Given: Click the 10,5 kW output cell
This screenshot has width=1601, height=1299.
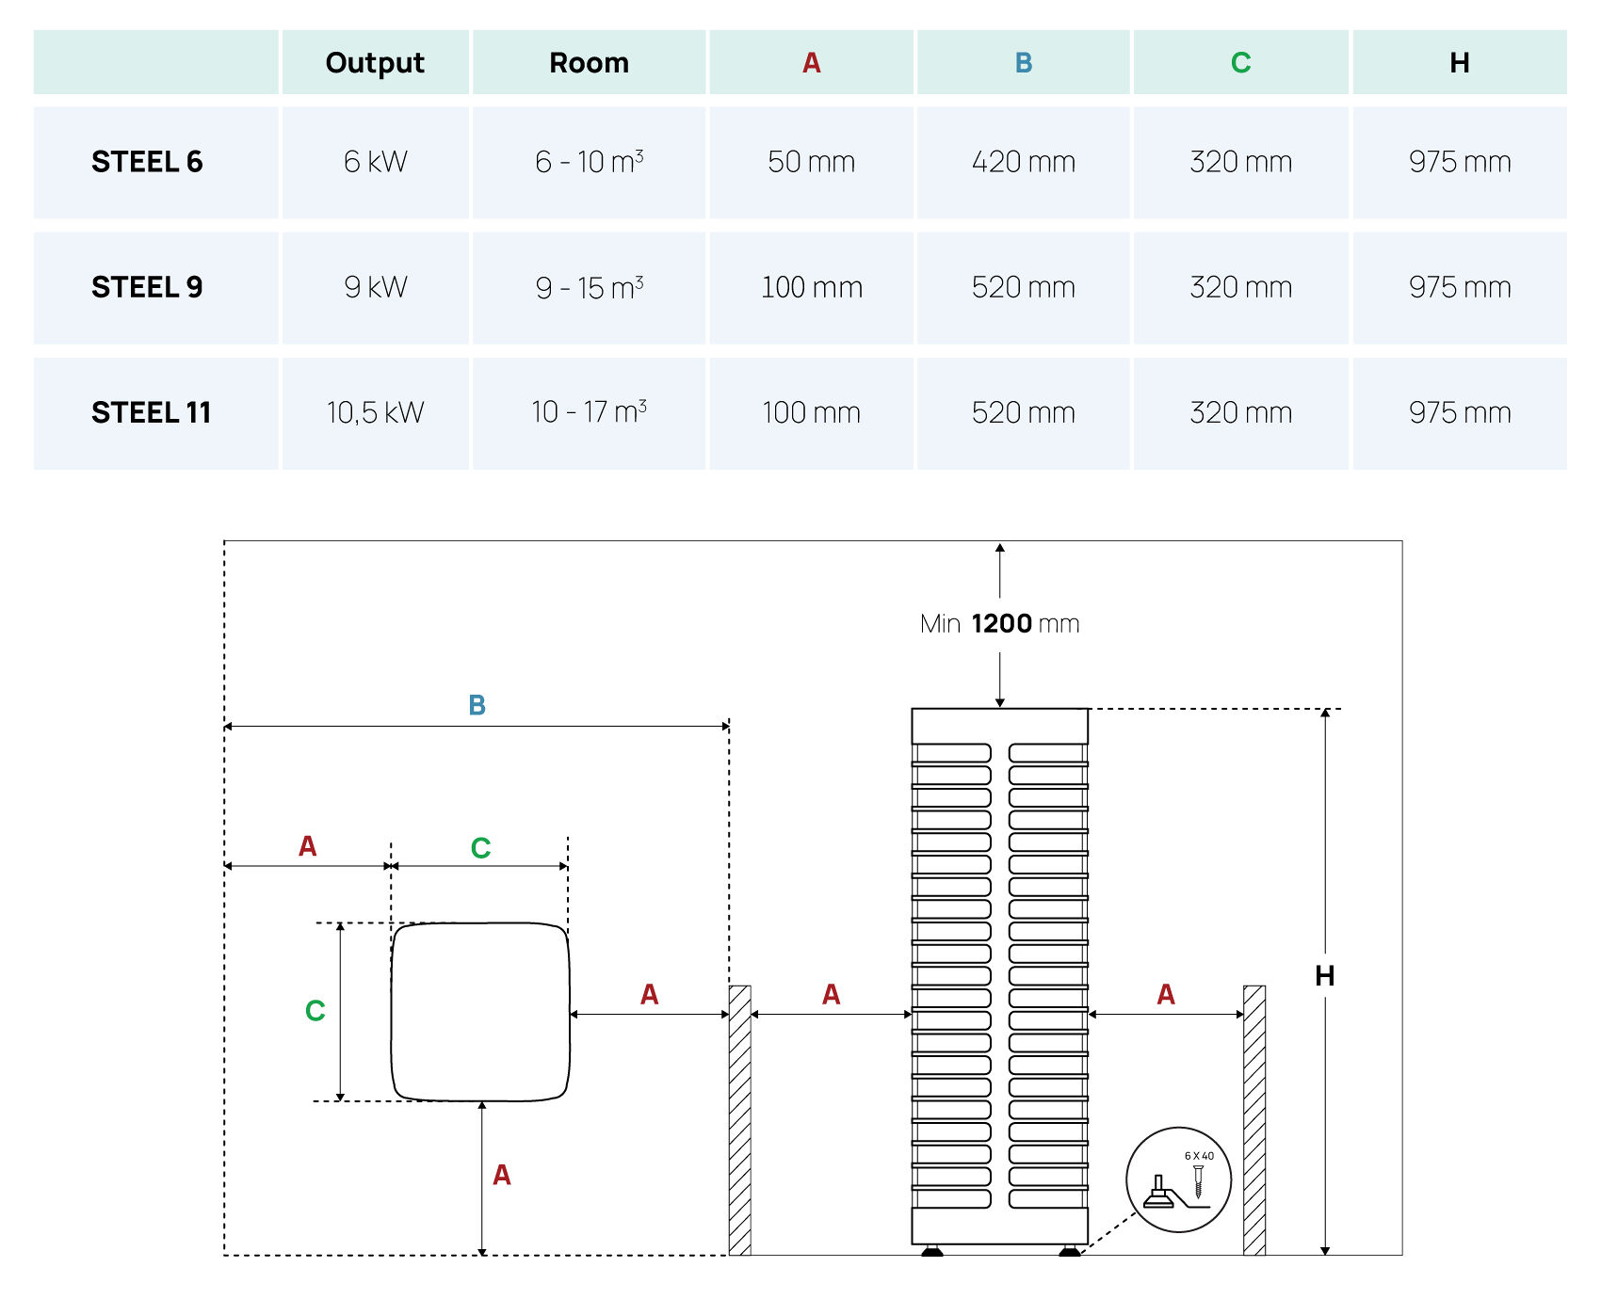Looking at the screenshot, I should coord(375,412).
